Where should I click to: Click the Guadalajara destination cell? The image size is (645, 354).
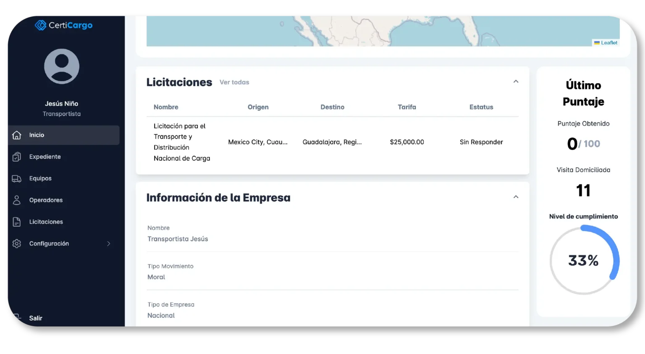coord(332,142)
